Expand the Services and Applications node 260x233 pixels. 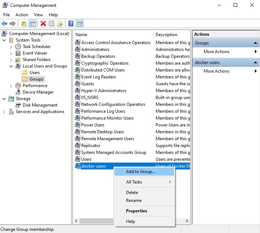4,112
